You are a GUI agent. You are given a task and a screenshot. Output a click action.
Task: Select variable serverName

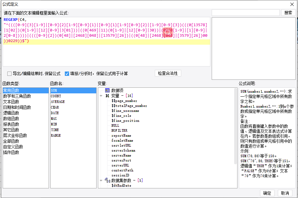click(x=121, y=155)
